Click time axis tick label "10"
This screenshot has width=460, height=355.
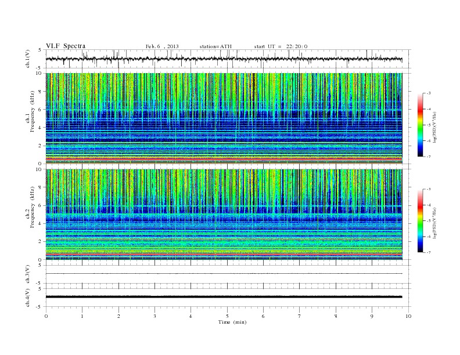pos(408,316)
